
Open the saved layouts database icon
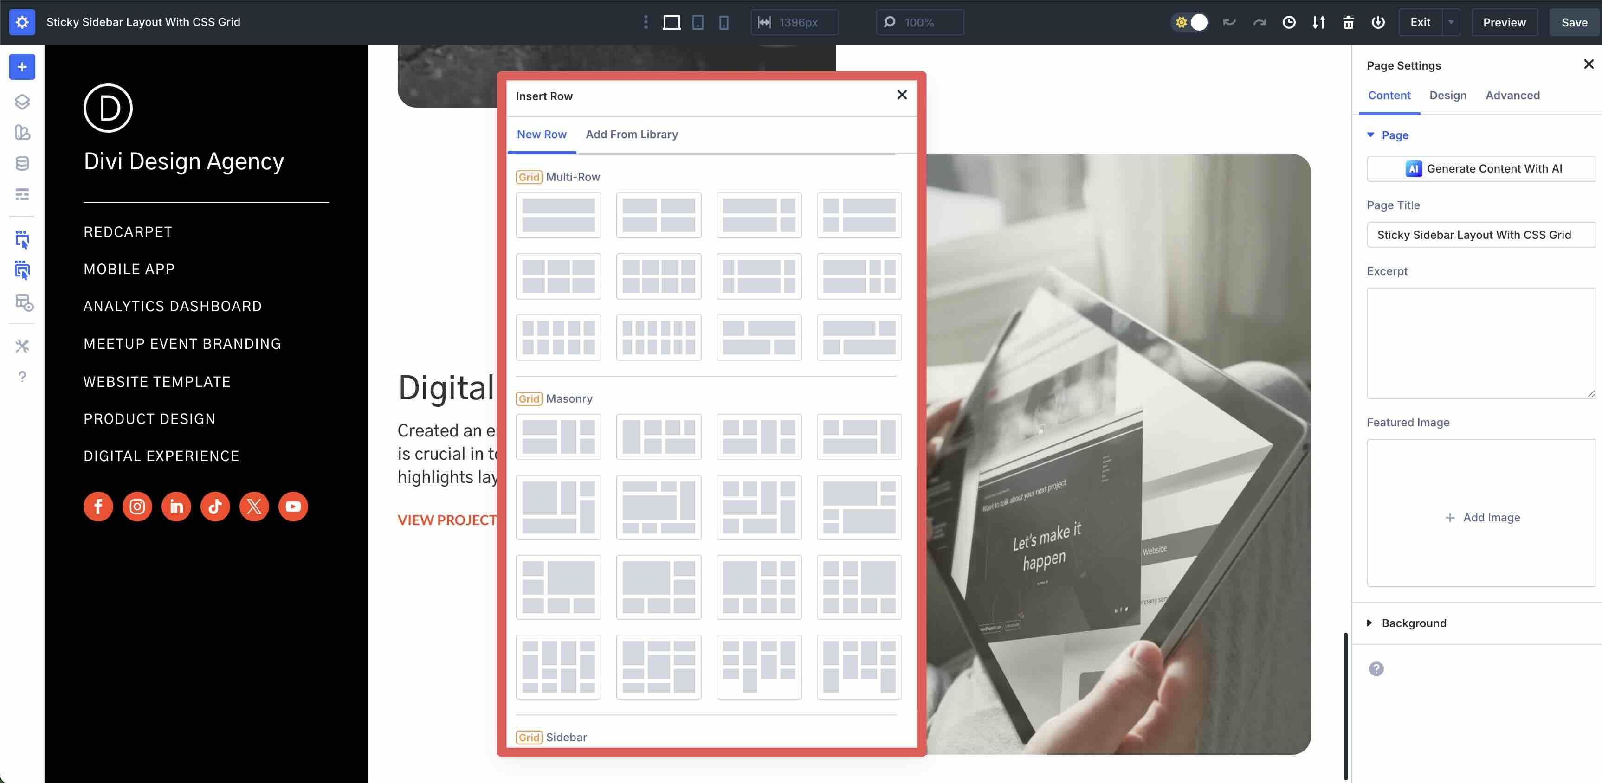[x=22, y=163]
